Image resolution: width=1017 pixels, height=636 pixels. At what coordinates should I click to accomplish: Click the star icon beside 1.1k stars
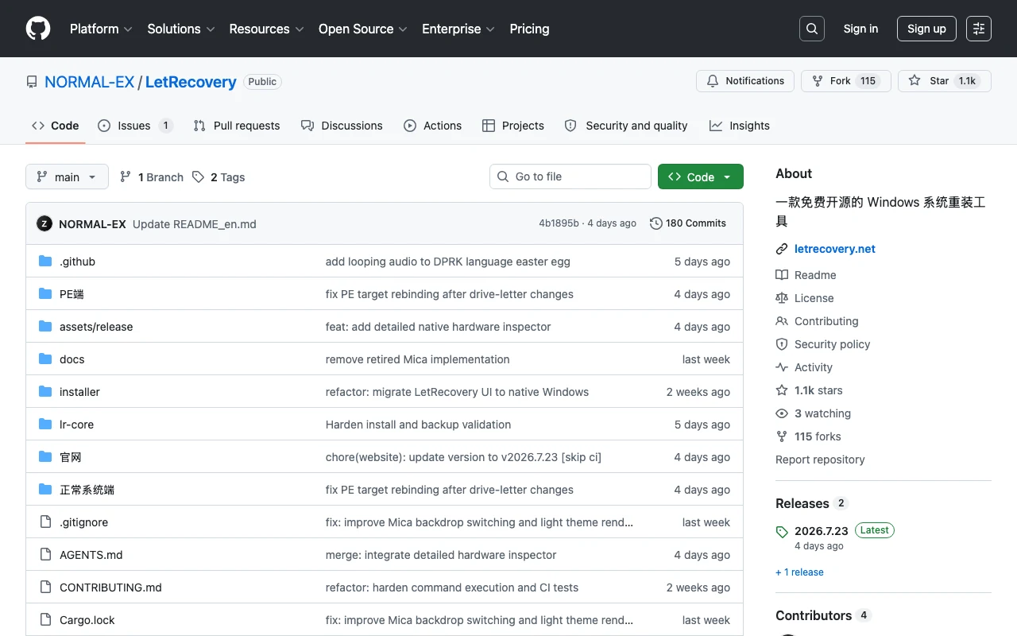pyautogui.click(x=782, y=390)
